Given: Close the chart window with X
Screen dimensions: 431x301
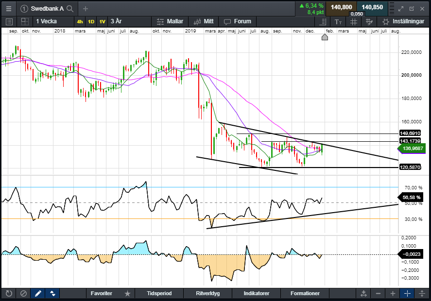Looking at the screenshot, I should pos(422,9).
